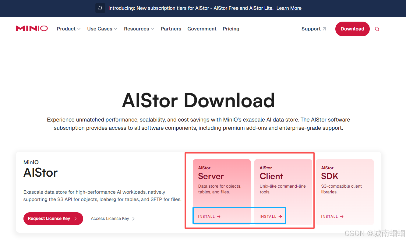The height and width of the screenshot is (240, 406).
Task: Click INSTALL on the AIStor SDK card
Action: point(332,217)
